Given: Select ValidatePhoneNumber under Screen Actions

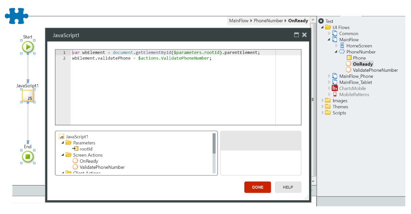Looking at the screenshot, I should pos(102,167).
